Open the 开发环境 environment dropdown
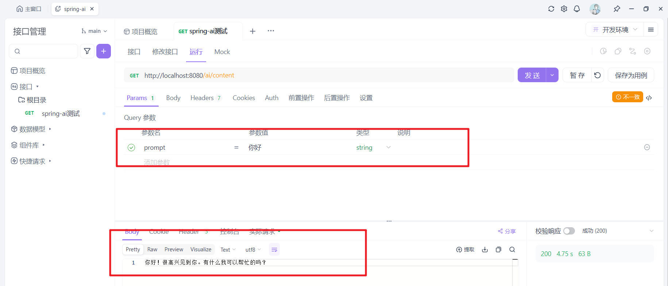Screen dimensions: 668x286 615,30
